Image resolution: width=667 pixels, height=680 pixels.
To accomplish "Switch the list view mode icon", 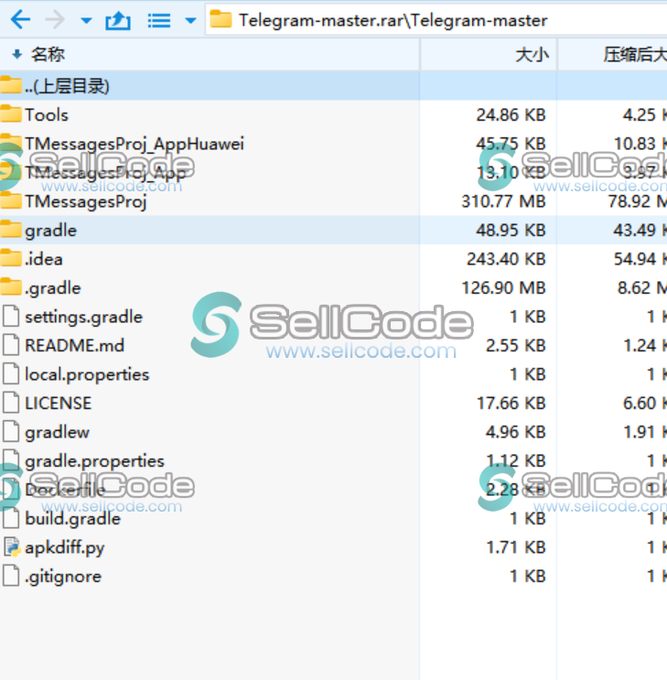I will [x=159, y=20].
